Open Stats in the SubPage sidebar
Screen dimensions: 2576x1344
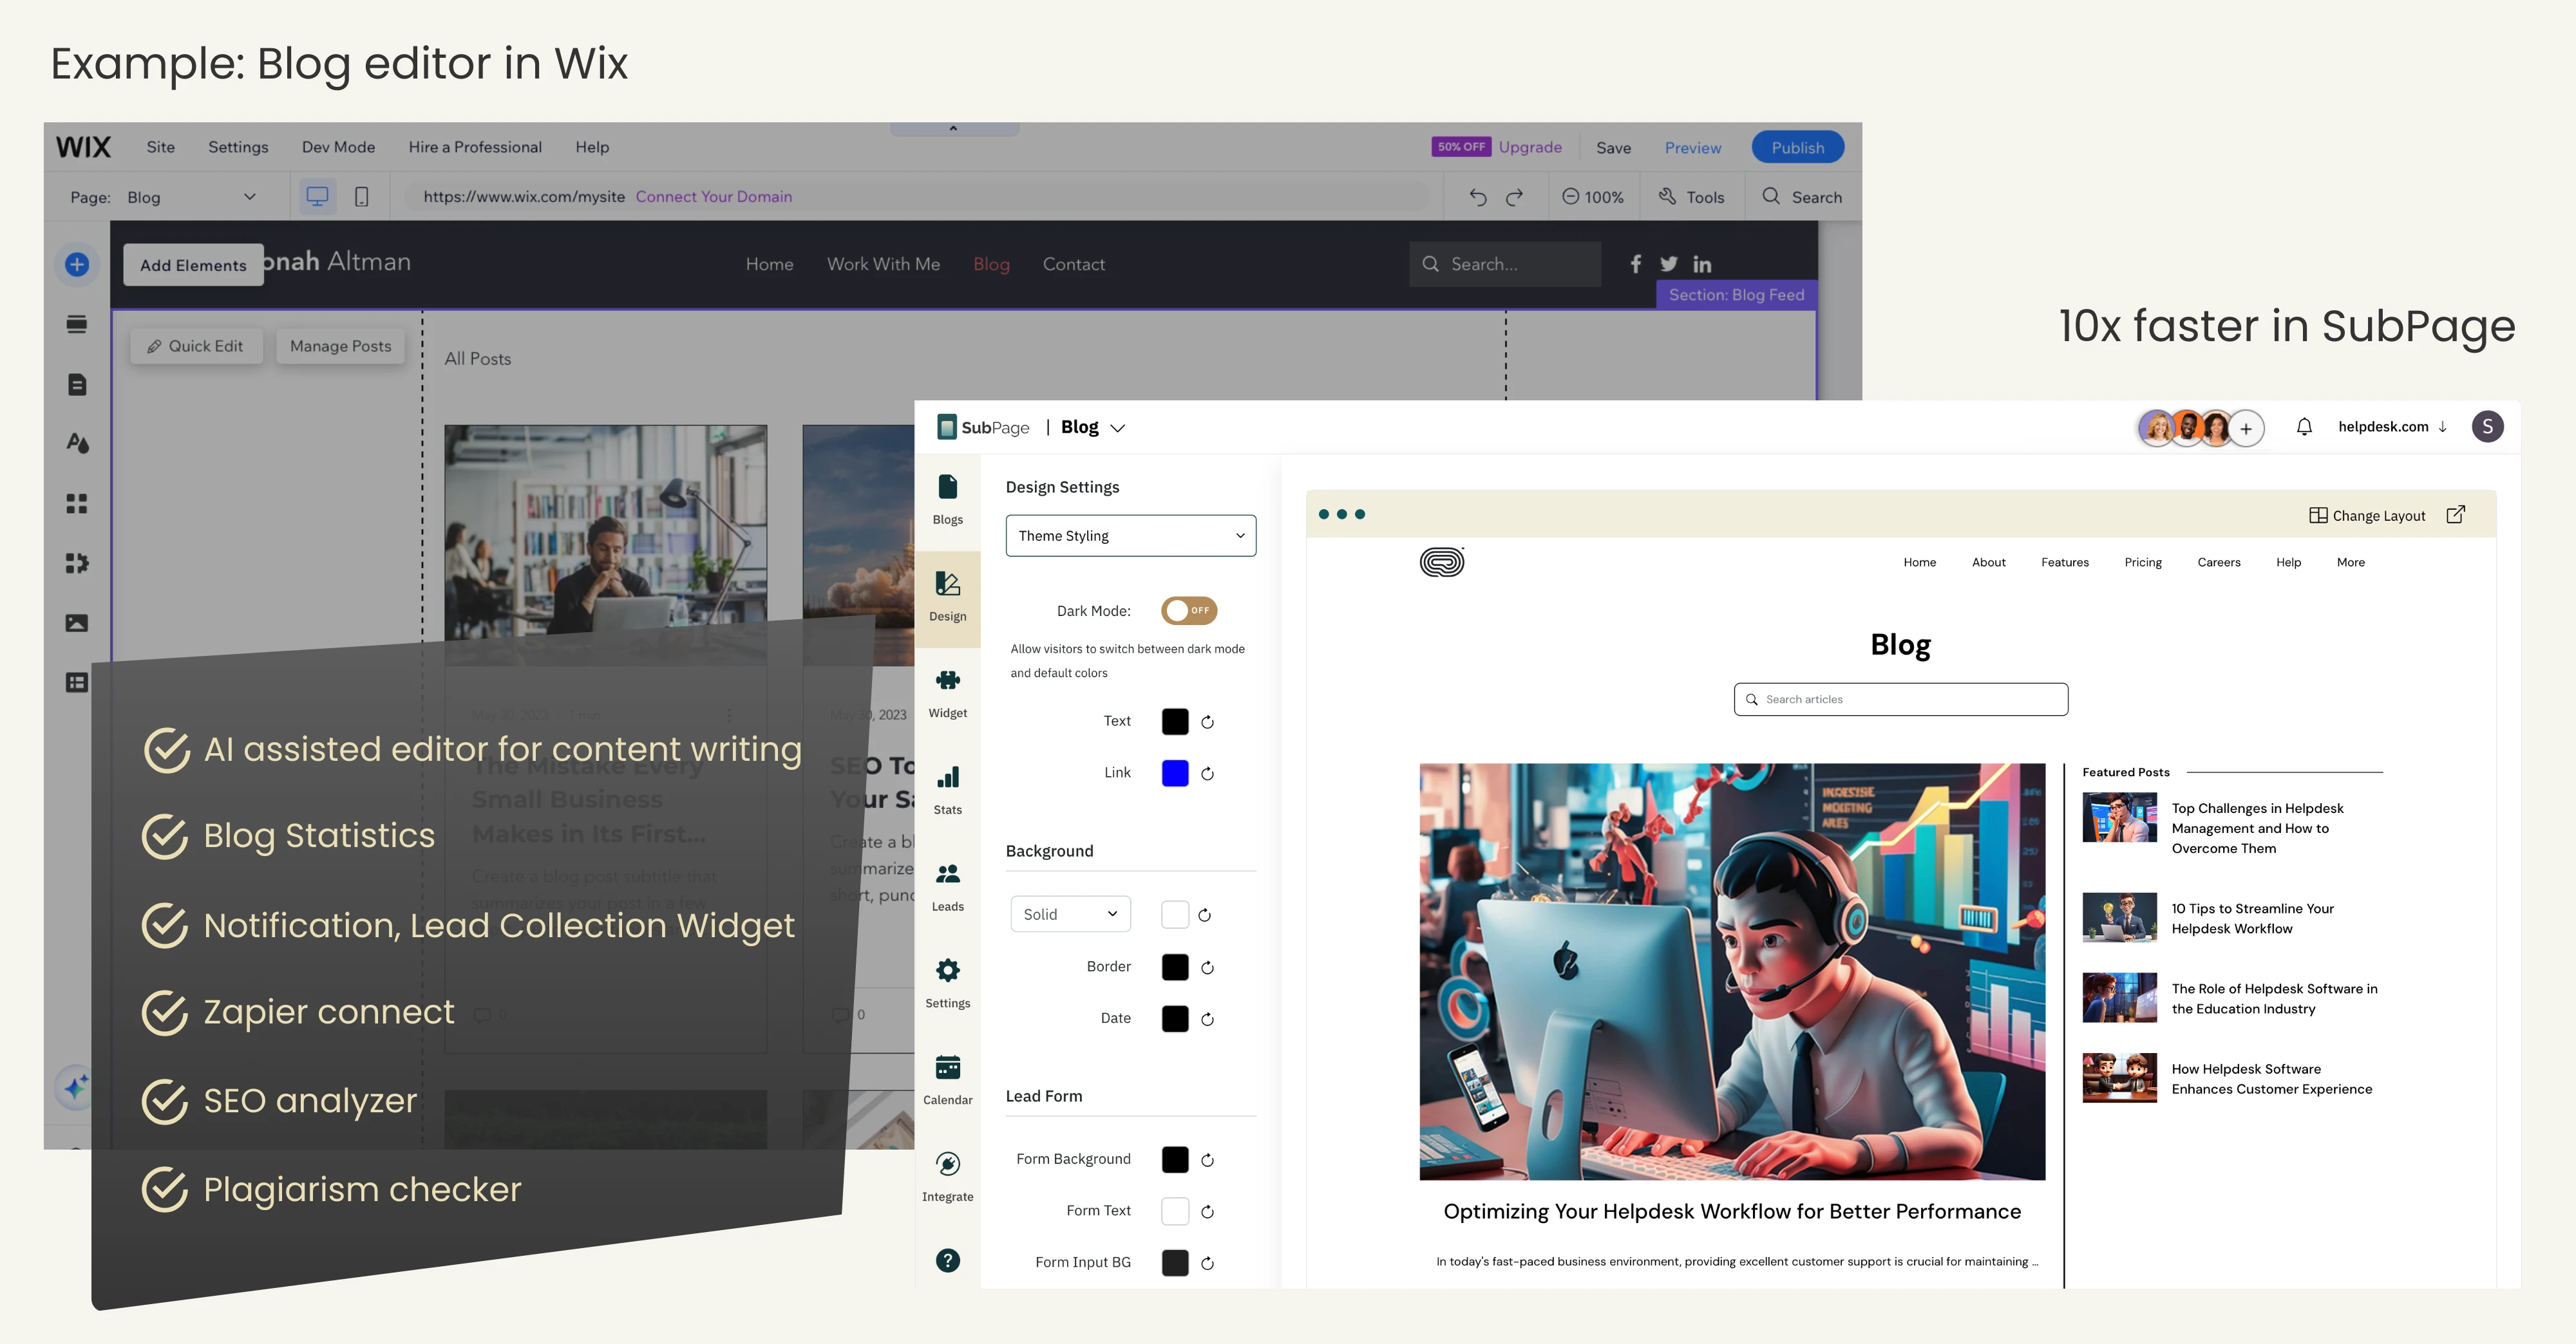click(947, 790)
